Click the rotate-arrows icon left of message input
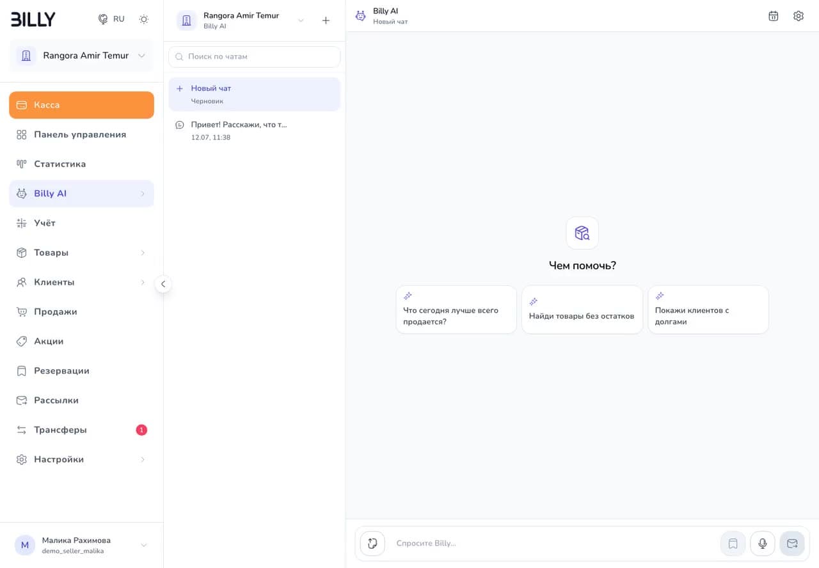 [x=373, y=544]
